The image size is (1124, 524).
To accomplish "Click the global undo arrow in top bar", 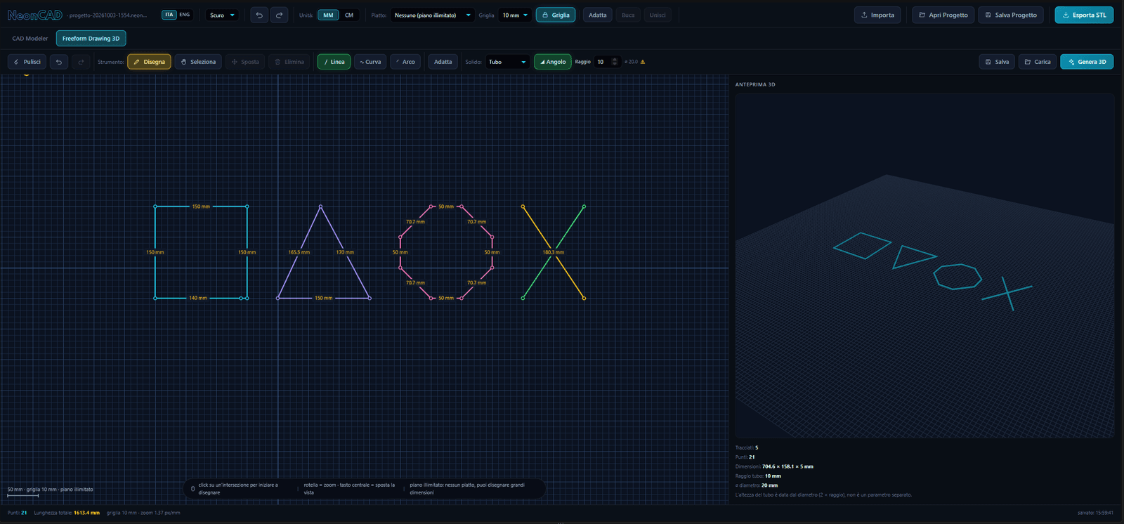I will coord(259,15).
